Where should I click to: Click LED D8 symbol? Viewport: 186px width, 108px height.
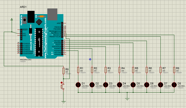click(174, 85)
